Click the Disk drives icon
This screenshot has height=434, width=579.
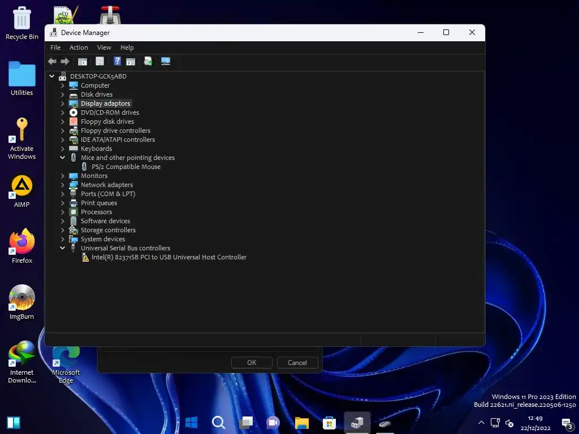tap(74, 95)
